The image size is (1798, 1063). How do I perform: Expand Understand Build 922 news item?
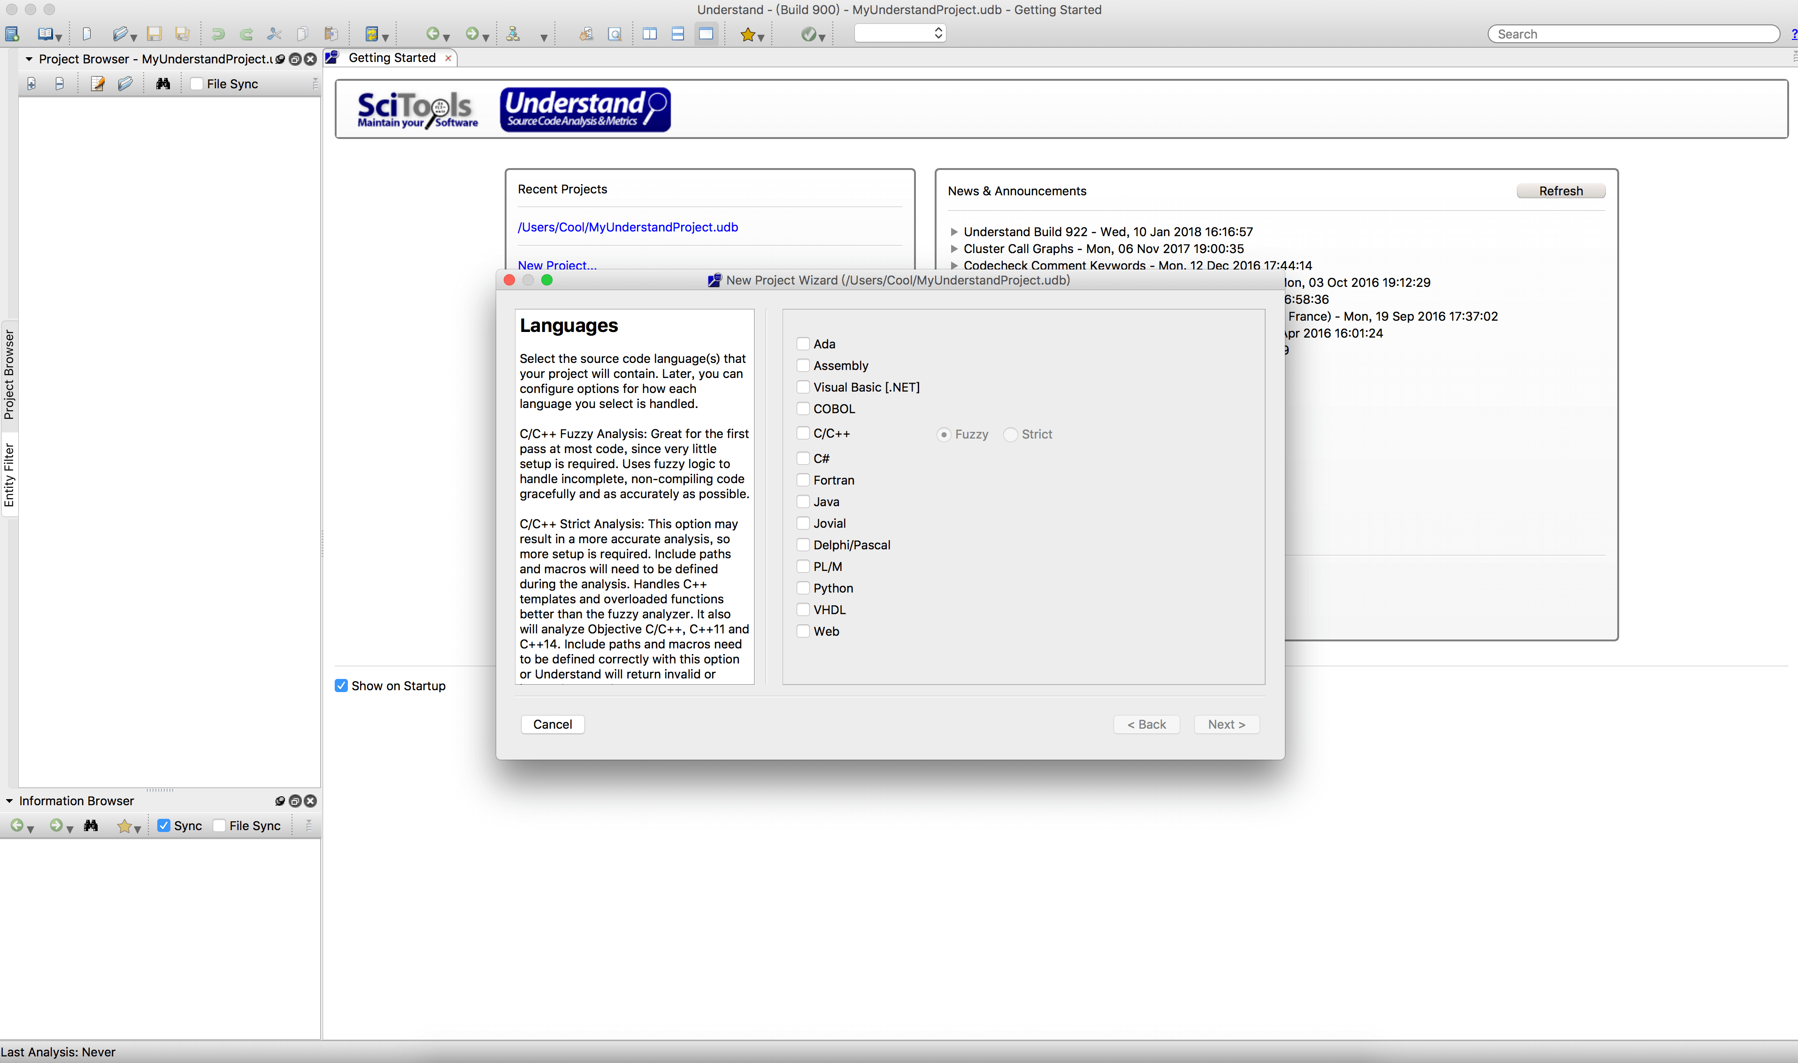954,231
